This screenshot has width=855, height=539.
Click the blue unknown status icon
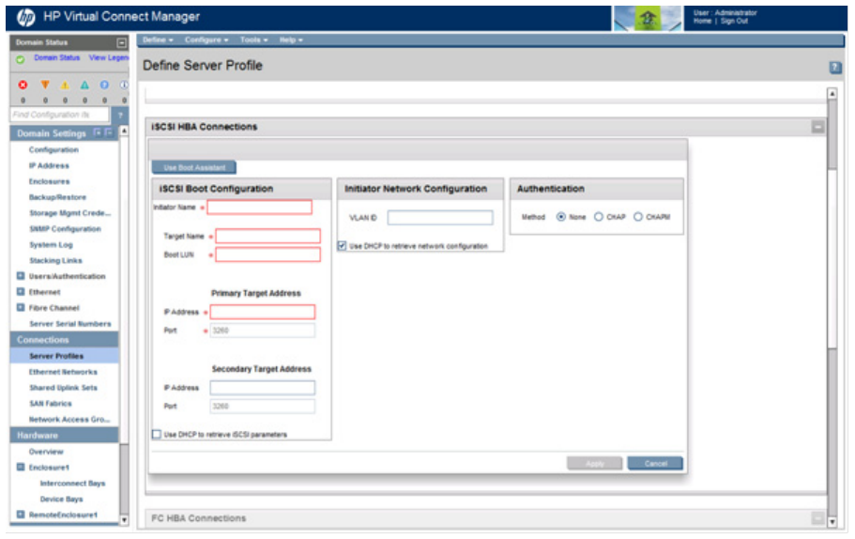coord(104,85)
